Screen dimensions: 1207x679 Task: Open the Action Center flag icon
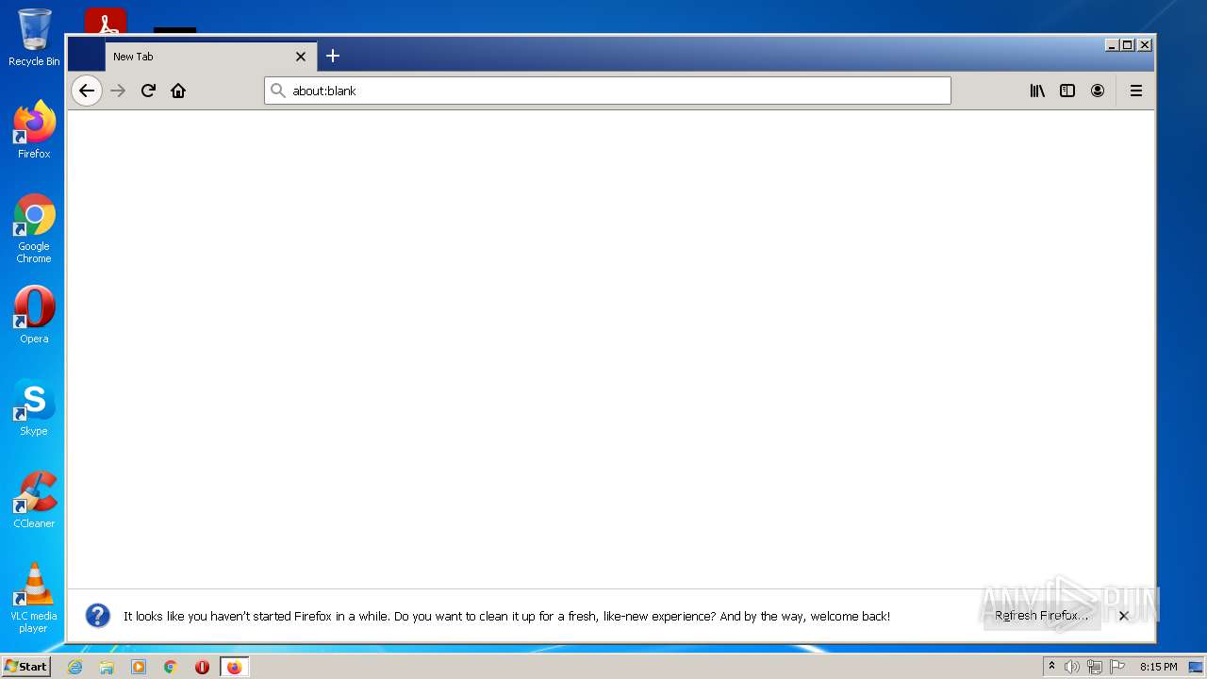tap(1117, 667)
